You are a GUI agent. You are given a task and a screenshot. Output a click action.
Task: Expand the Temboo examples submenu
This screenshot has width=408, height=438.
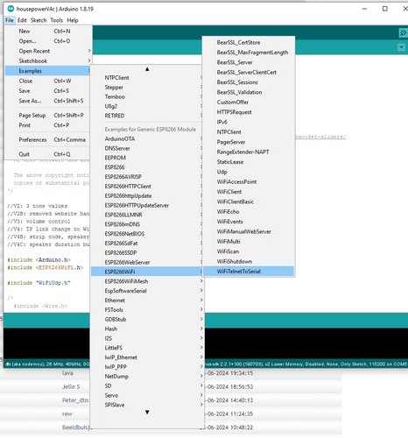click(147, 96)
